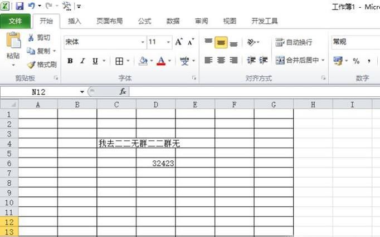Click the Undo icon
Image resolution: width=380 pixels, height=237 pixels.
tap(32, 6)
